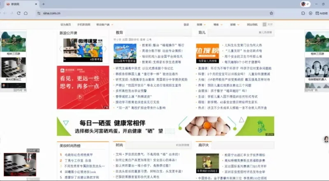The width and height of the screenshot is (329, 181).
Task: Toggle the 关闭 switch in the top bar
Action: point(268,25)
